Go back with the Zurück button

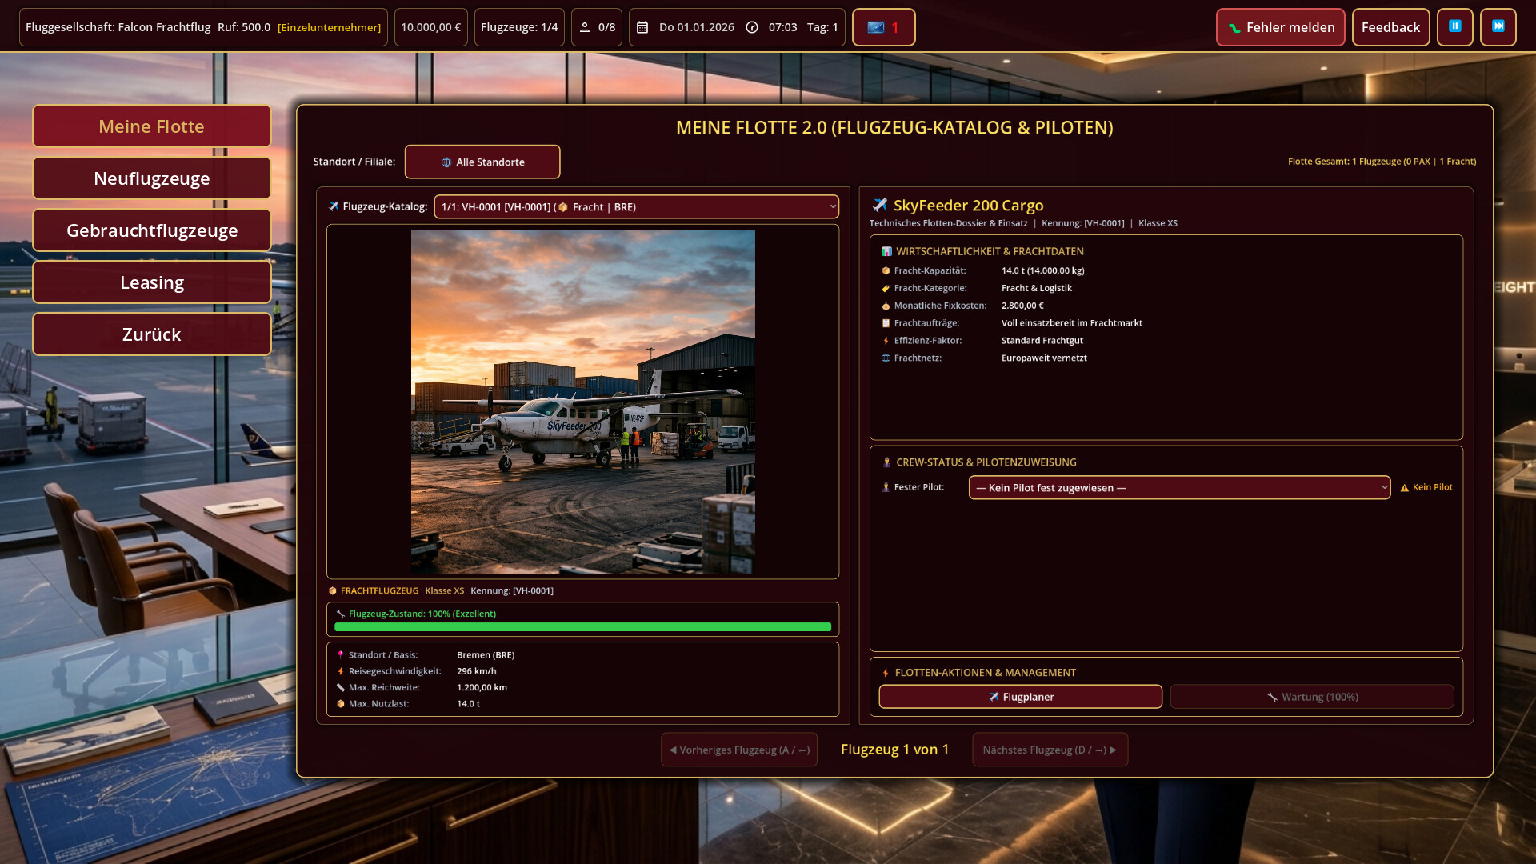click(152, 334)
